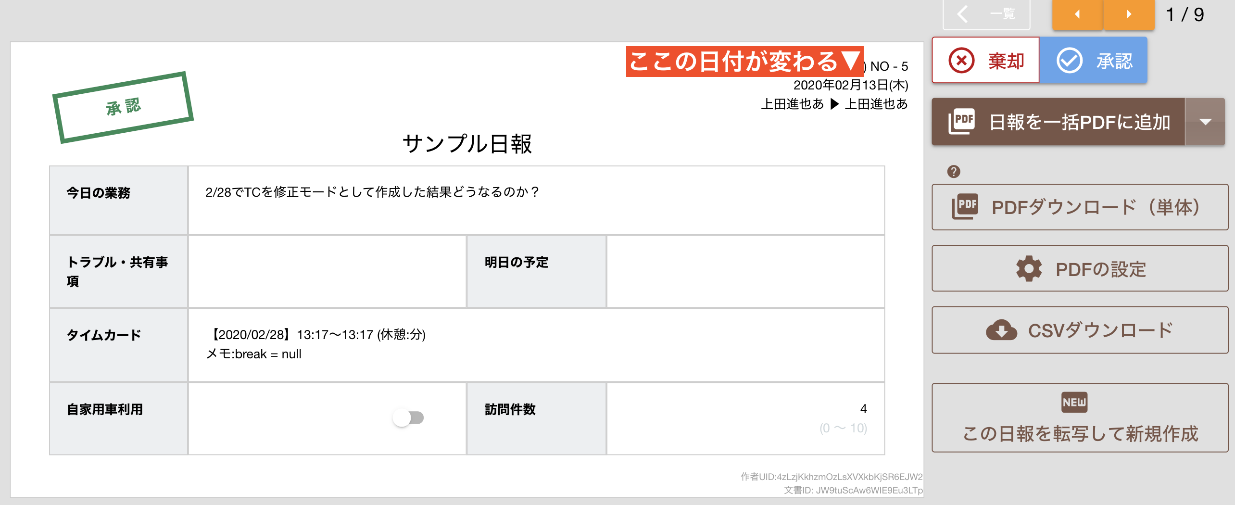
Task: Click the 訪問件数 label cell
Action: tap(536, 418)
